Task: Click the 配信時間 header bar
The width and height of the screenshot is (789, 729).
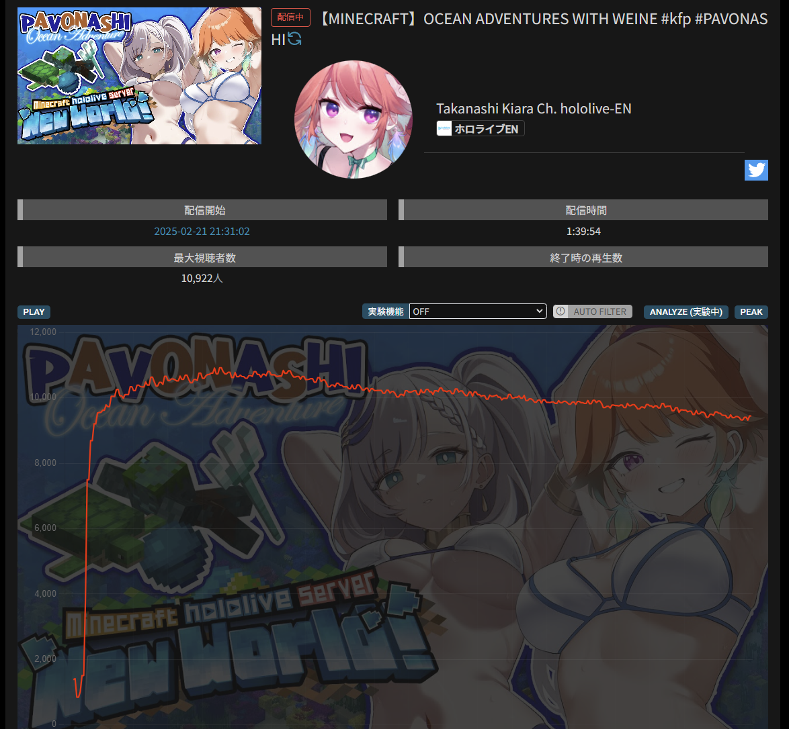Action: [583, 210]
